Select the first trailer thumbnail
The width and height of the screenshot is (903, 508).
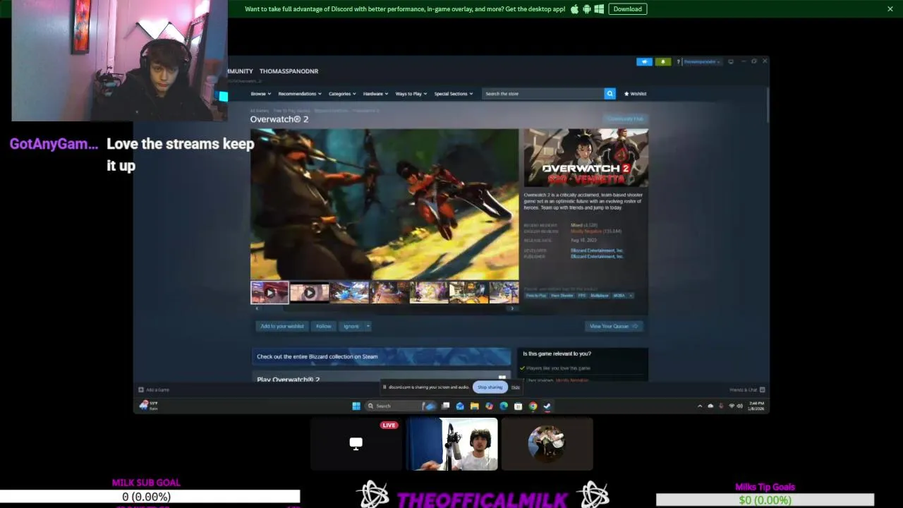[269, 293]
